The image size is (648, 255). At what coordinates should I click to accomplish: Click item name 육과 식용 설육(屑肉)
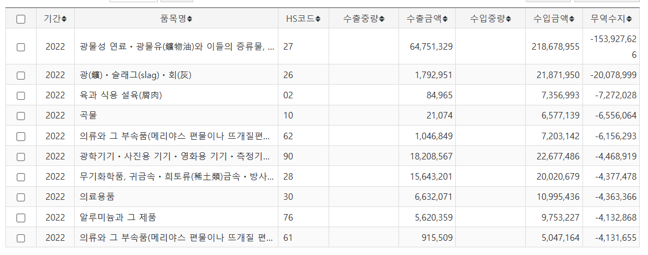coord(120,96)
